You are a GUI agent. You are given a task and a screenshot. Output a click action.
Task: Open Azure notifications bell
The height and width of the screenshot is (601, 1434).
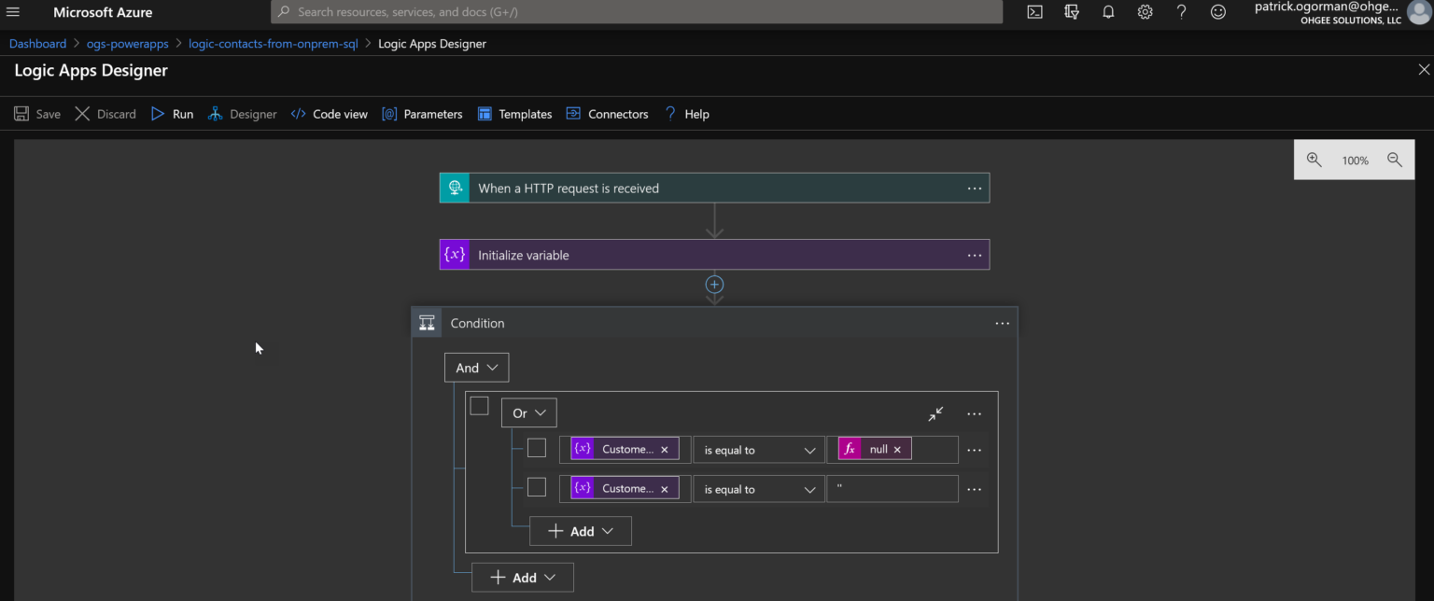[1108, 12]
